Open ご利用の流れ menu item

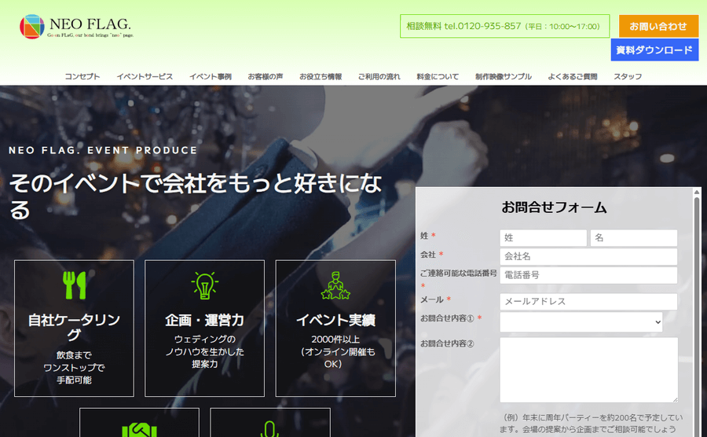point(379,77)
